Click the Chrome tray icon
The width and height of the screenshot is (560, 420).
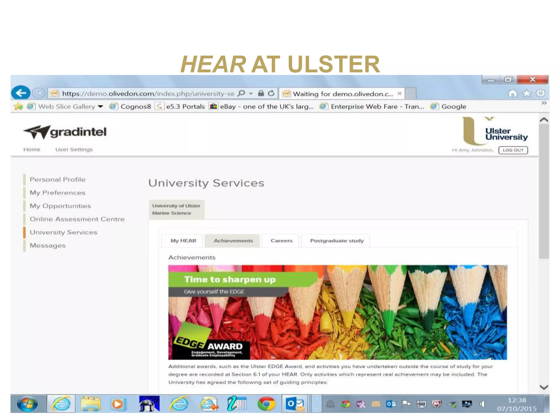click(x=346, y=404)
